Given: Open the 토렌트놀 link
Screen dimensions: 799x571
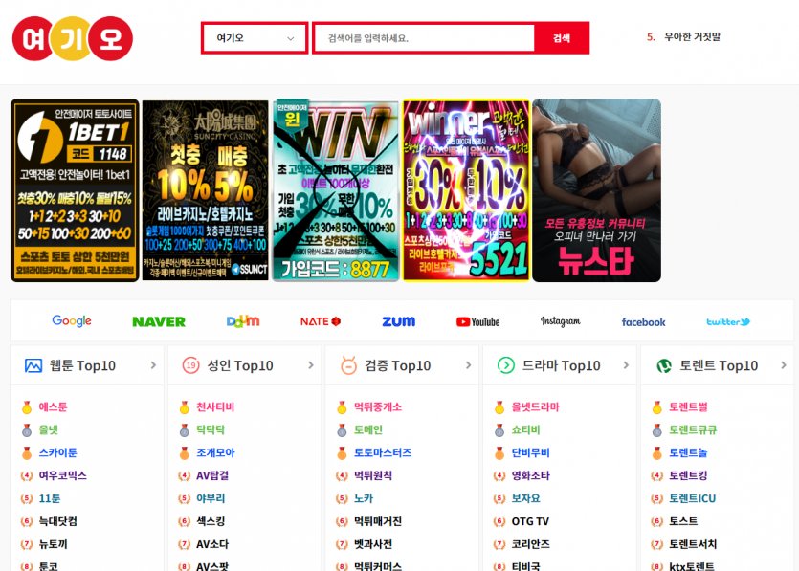Looking at the screenshot, I should click(x=688, y=452).
